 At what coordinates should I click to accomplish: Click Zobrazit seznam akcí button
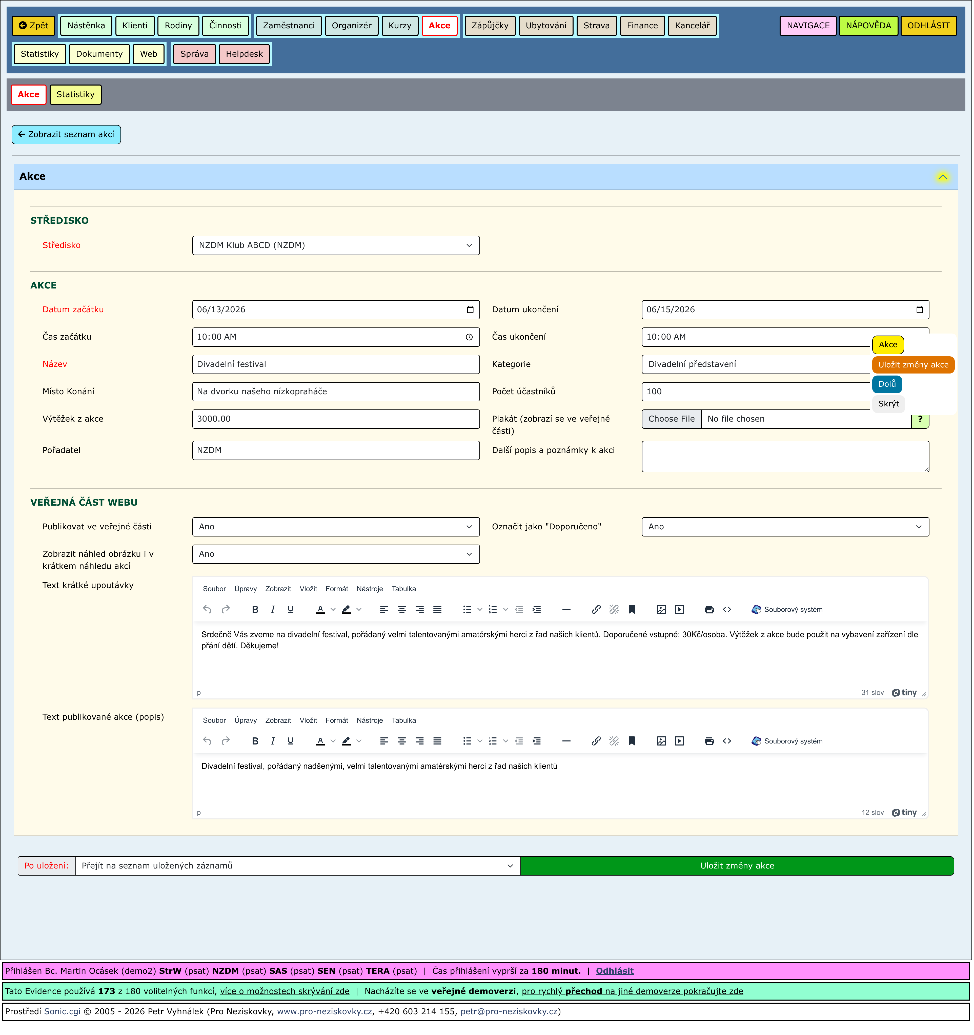(x=66, y=135)
